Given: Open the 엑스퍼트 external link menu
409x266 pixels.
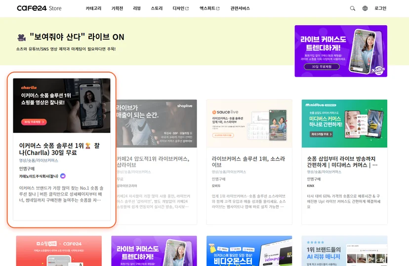Looking at the screenshot, I should (209, 8).
